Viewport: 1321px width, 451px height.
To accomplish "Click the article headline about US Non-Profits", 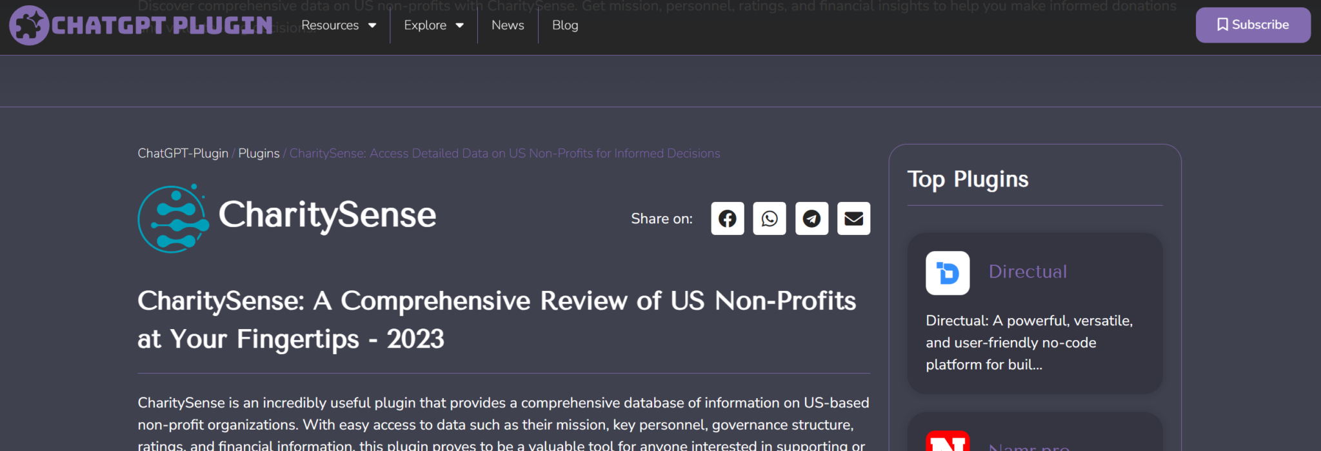I will [x=497, y=320].
